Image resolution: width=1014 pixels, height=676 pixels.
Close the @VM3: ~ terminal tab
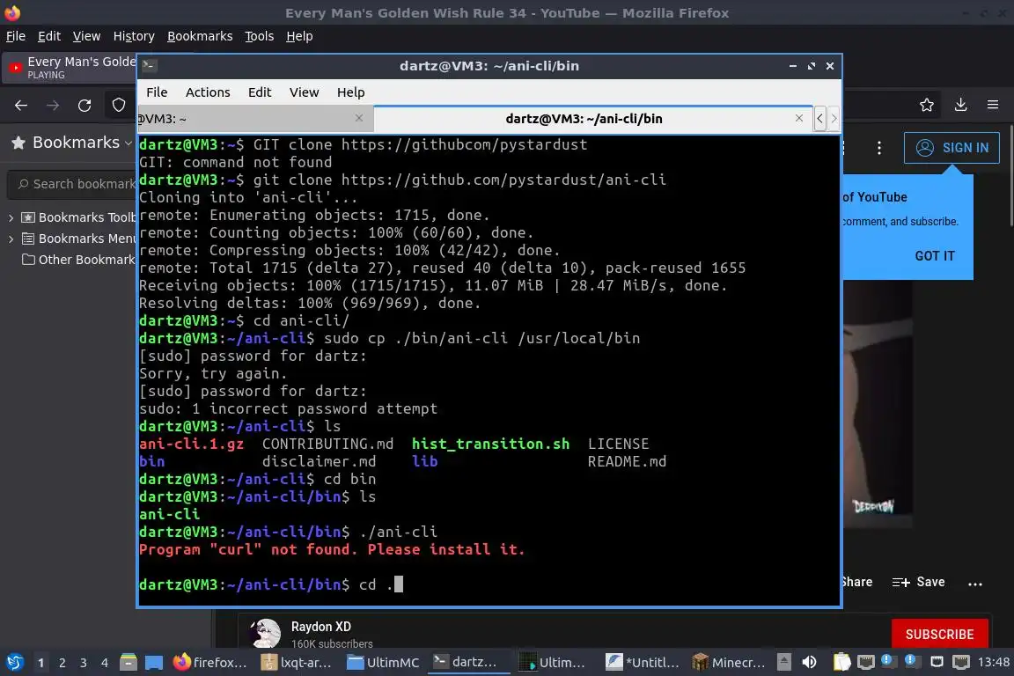click(359, 118)
